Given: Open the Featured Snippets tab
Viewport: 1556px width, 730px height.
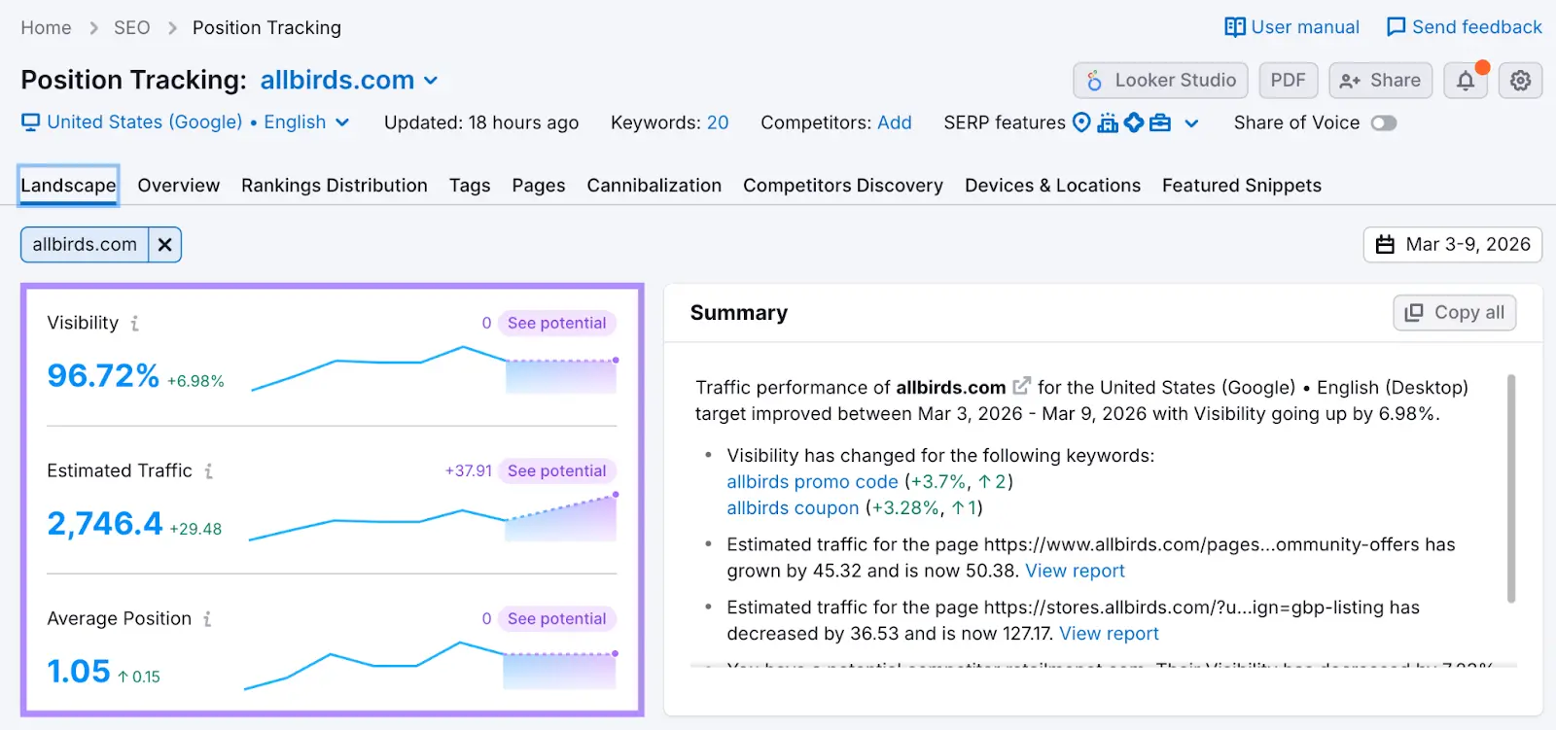Looking at the screenshot, I should pyautogui.click(x=1242, y=186).
